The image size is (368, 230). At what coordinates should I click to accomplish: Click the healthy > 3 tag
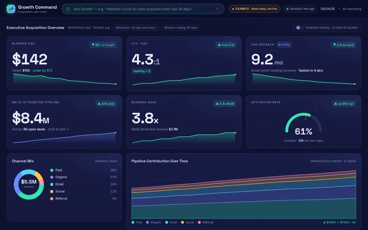tap(142, 71)
